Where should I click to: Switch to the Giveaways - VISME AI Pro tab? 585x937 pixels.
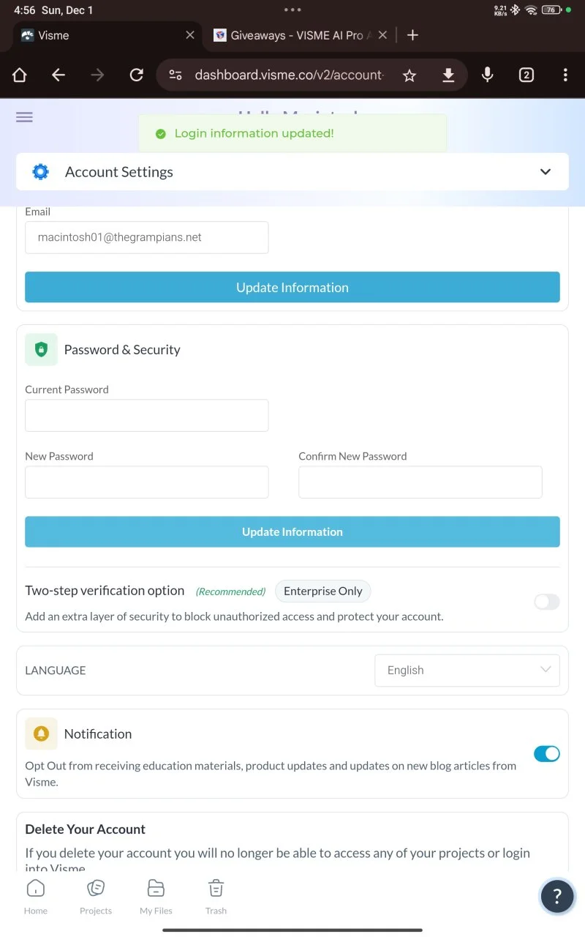(296, 35)
